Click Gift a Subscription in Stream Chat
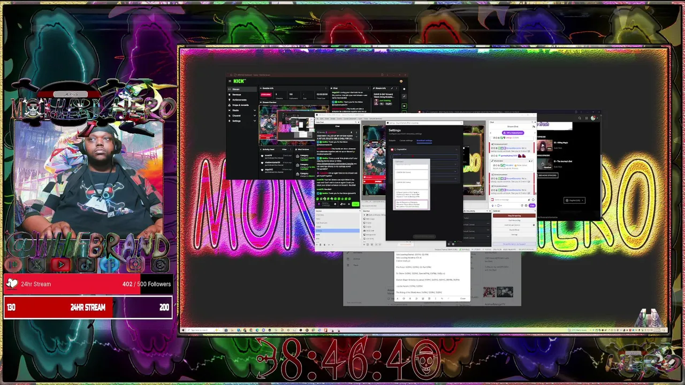 click(x=513, y=133)
